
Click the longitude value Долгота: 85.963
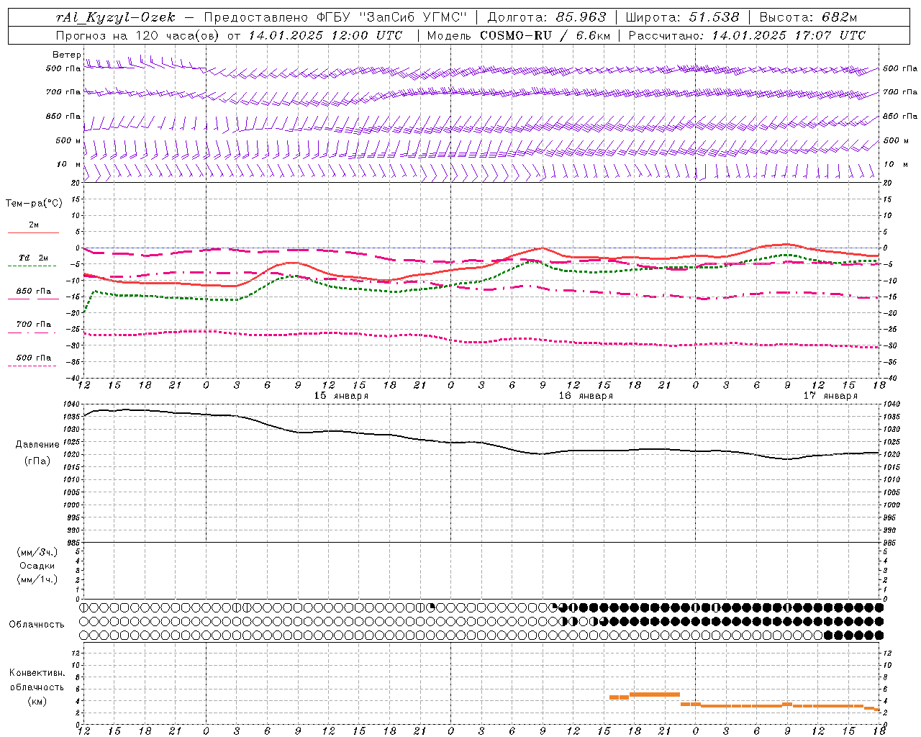click(547, 17)
